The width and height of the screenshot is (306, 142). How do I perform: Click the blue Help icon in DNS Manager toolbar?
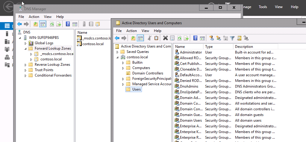68,24
